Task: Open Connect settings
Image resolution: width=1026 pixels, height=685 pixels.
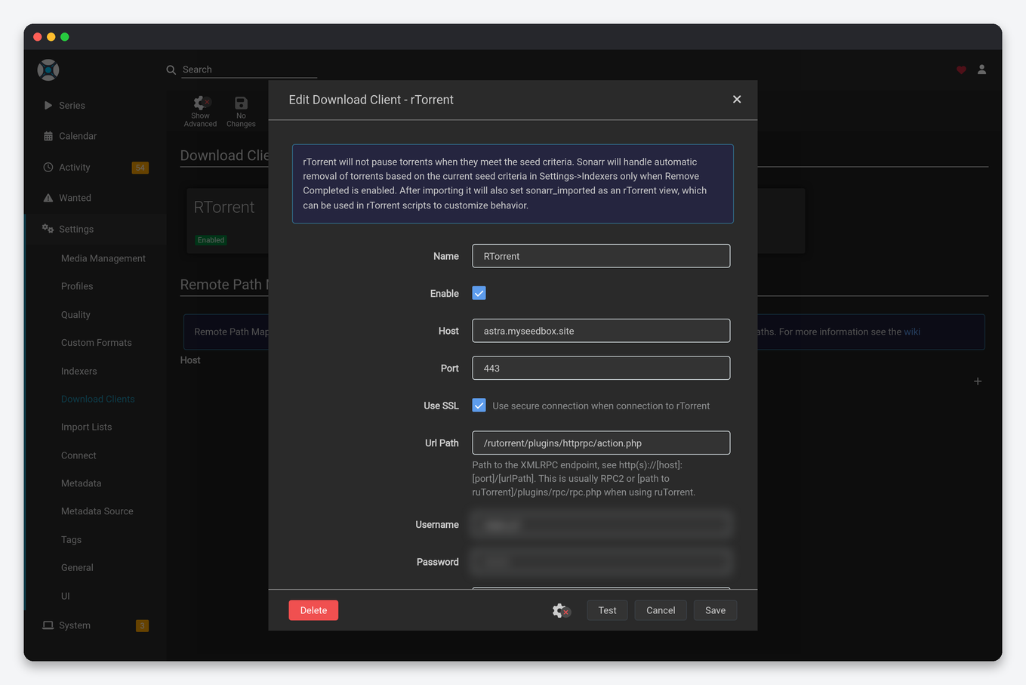Action: 79,456
